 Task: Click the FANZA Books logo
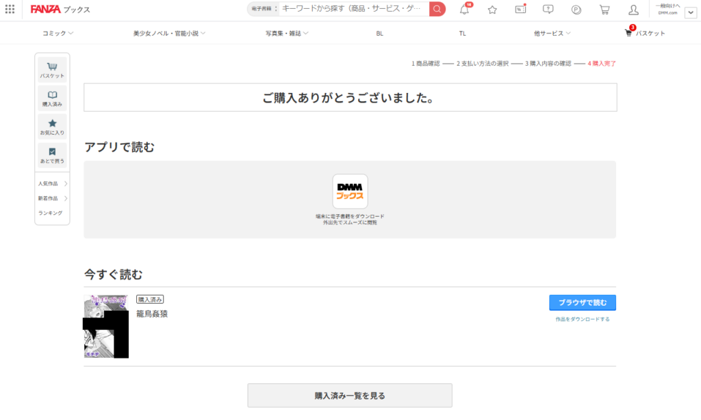[x=60, y=10]
